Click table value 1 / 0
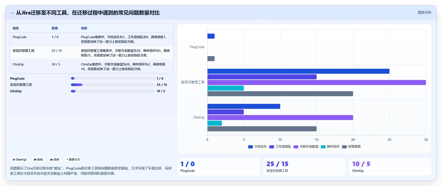 [55, 37]
